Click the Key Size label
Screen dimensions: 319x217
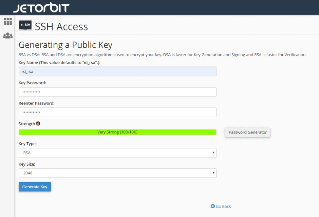click(27, 164)
